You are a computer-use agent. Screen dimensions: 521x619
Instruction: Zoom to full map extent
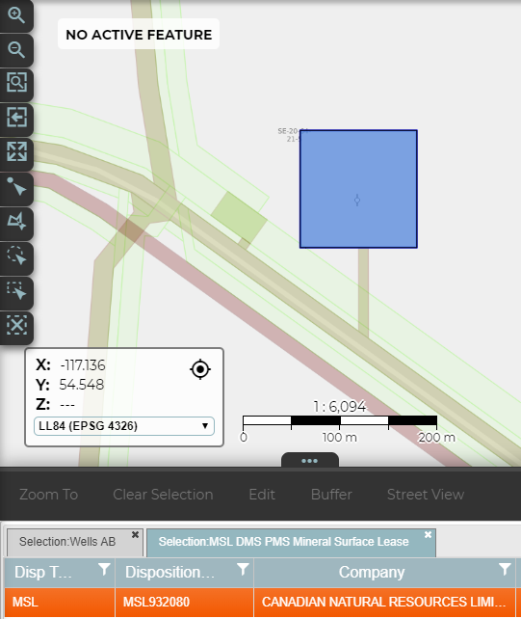coord(16,153)
